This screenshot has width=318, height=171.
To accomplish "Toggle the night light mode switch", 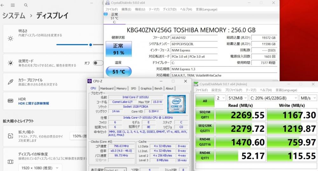I will 98,63.
